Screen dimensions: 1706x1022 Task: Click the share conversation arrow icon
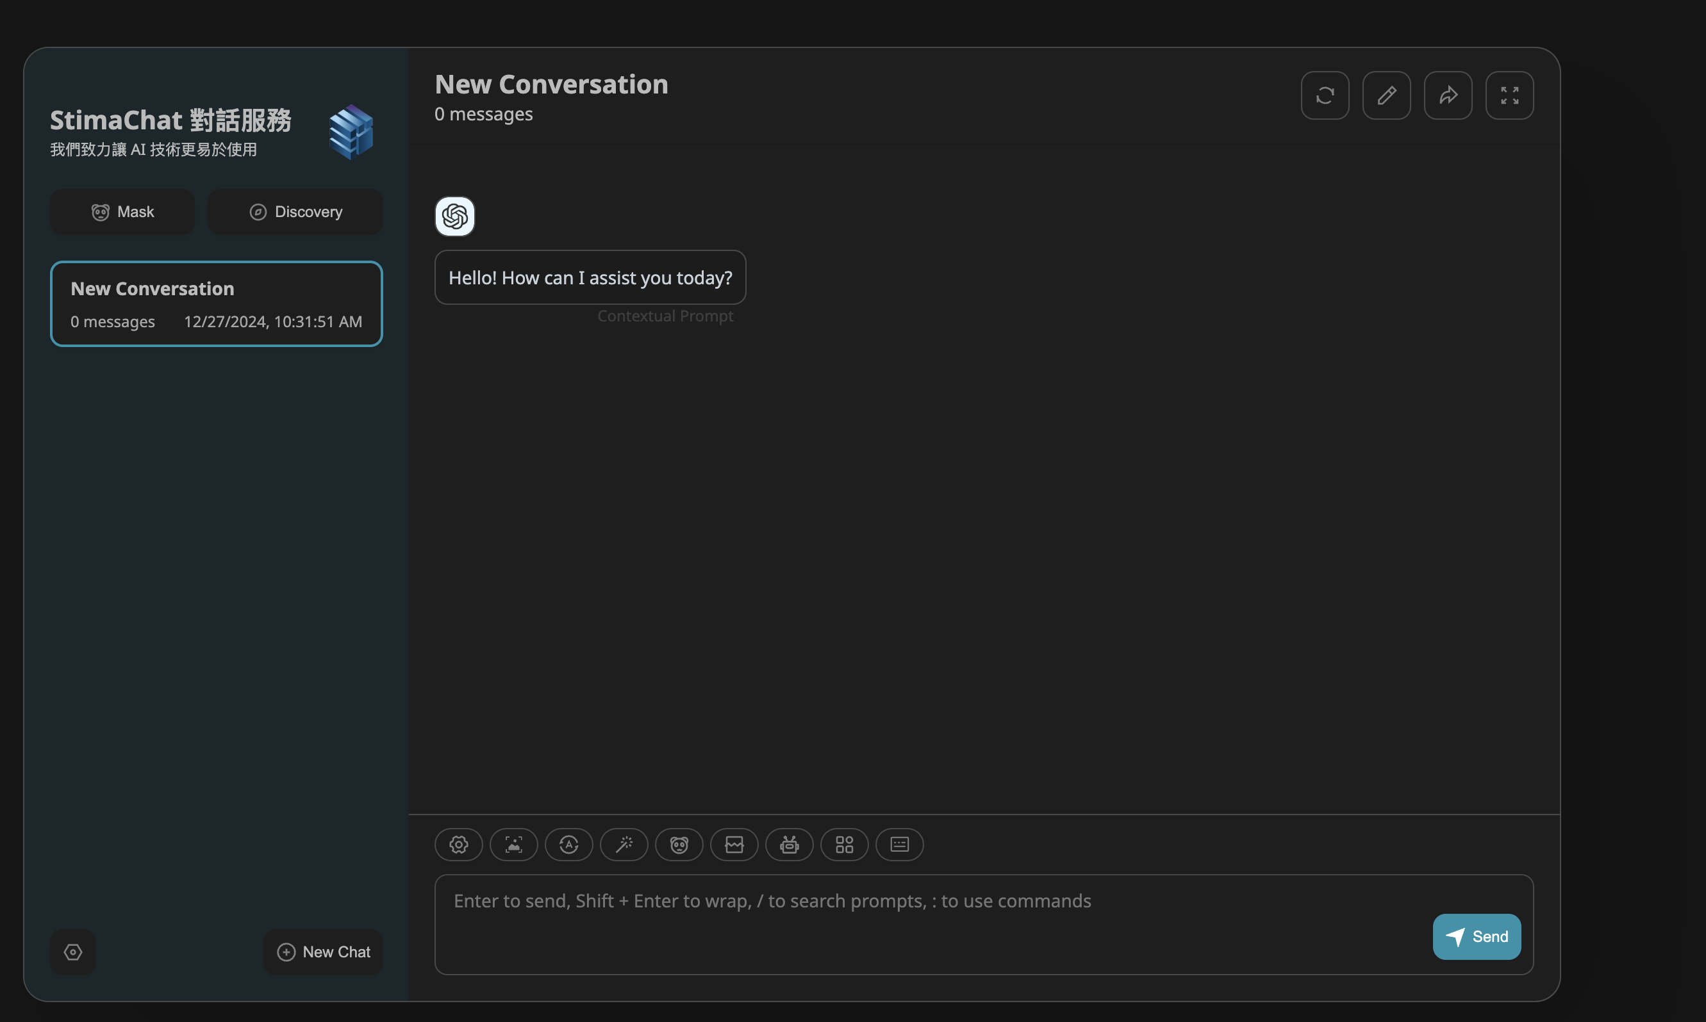tap(1448, 95)
